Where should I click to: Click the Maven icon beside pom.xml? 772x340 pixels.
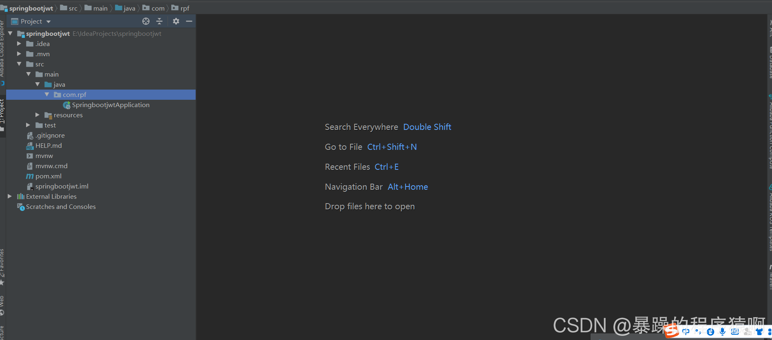click(x=30, y=176)
